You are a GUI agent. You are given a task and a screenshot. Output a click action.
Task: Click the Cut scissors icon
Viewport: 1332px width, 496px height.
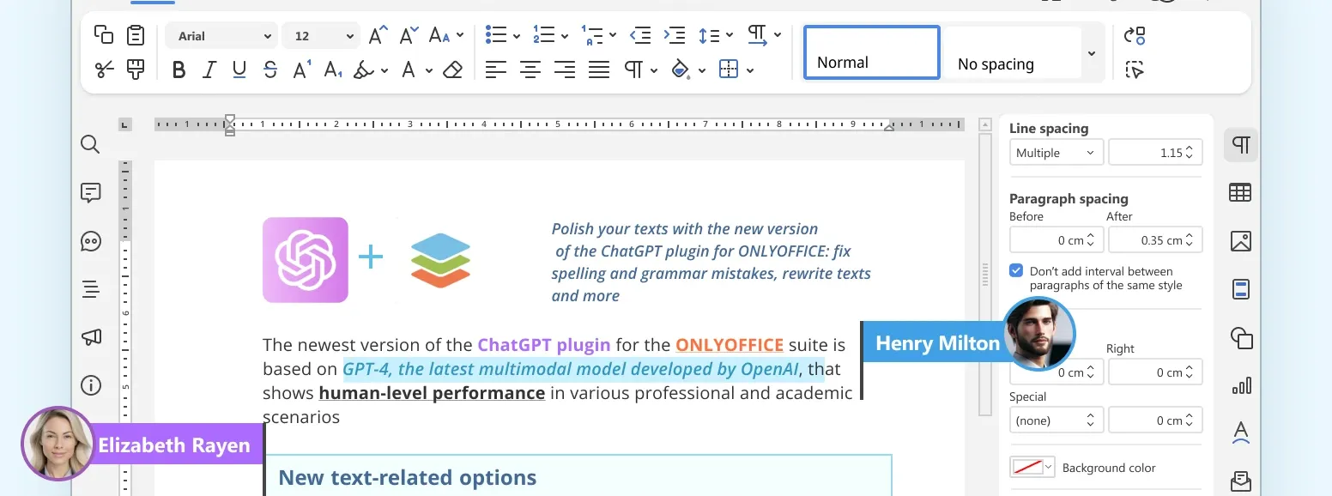click(104, 70)
